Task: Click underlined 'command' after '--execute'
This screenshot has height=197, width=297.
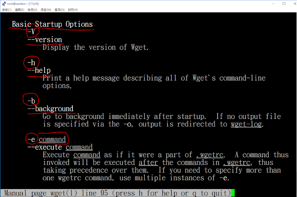Action: 79,147
